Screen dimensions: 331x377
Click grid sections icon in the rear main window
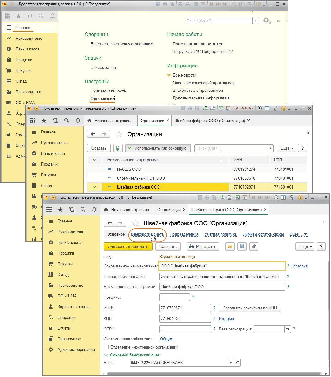click(x=7, y=16)
